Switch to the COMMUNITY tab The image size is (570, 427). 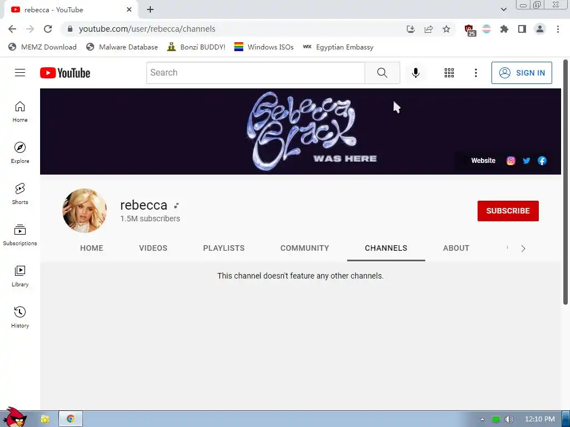[304, 248]
